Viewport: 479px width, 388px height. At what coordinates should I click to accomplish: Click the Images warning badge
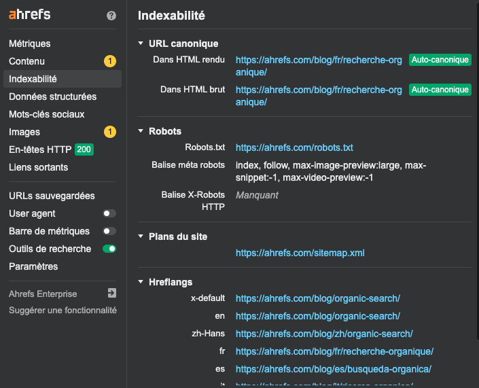(x=110, y=132)
